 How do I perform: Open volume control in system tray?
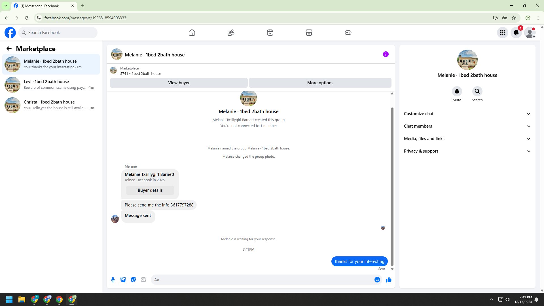[x=507, y=299]
